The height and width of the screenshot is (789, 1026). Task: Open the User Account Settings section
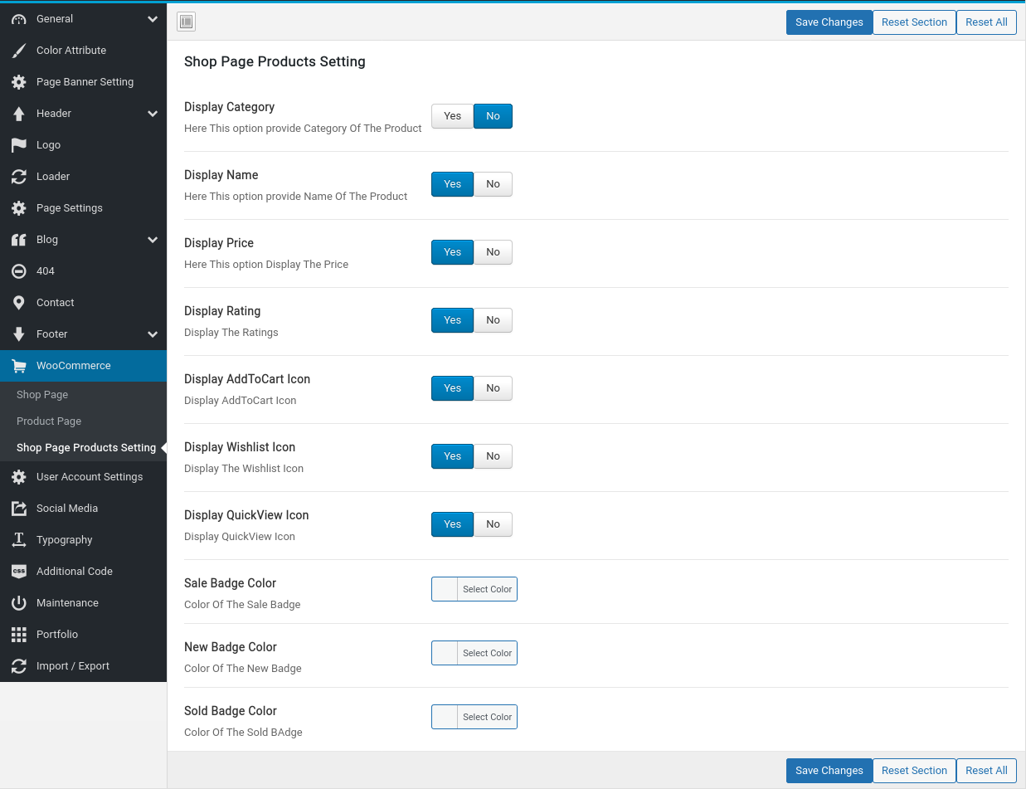[x=83, y=477]
